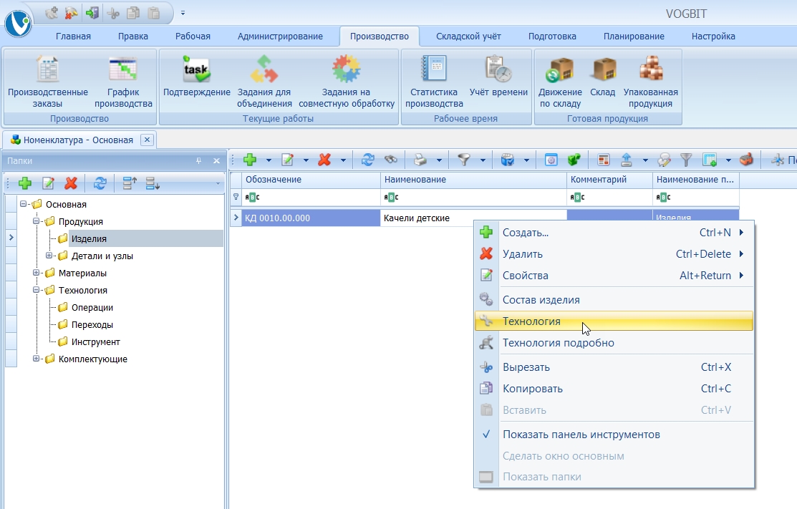Image resolution: width=797 pixels, height=509 pixels.
Task: Switch to the Складской учёт ribbon tab
Action: pos(468,37)
